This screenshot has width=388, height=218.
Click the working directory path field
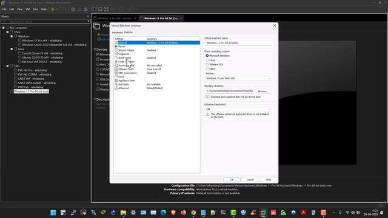(x=229, y=91)
